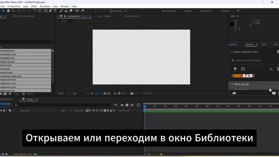Switch to Default workspace
The image size is (279, 157).
click(x=188, y=11)
